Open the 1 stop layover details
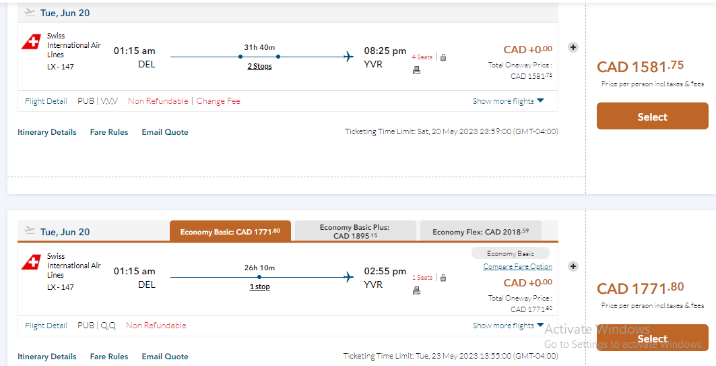This screenshot has height=366, width=716. pyautogui.click(x=259, y=286)
